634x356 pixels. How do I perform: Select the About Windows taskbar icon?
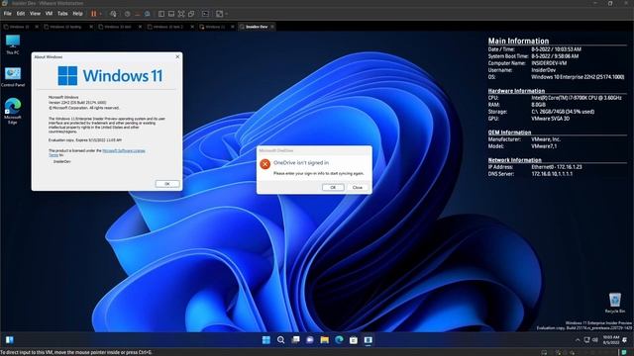[x=368, y=340]
